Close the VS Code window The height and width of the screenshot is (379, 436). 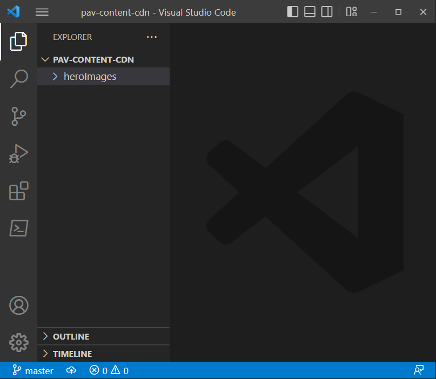tap(423, 12)
